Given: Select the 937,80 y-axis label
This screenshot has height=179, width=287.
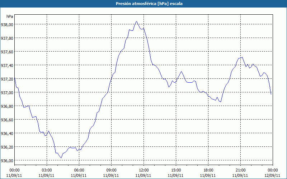Looking at the screenshot, I should [7, 38].
